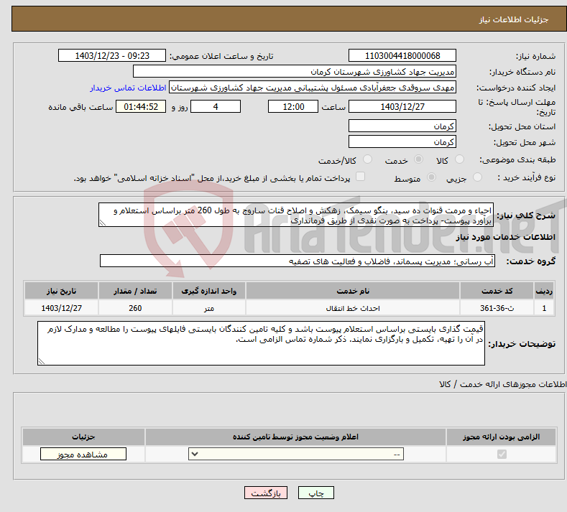Viewport: 567px width, 512px height.
Task: Click the چاپ print button
Action: (316, 493)
